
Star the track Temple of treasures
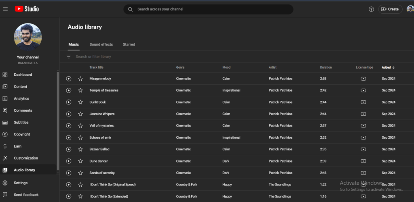point(80,90)
